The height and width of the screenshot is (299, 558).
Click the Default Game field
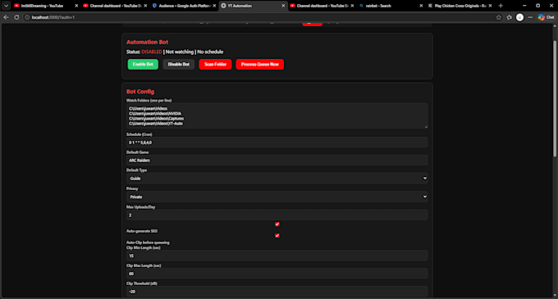(277, 161)
